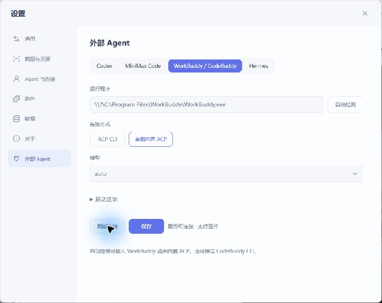Choose the 桌面内置 ACP connection mode
Viewport: 382px width, 303px height.
(151, 139)
